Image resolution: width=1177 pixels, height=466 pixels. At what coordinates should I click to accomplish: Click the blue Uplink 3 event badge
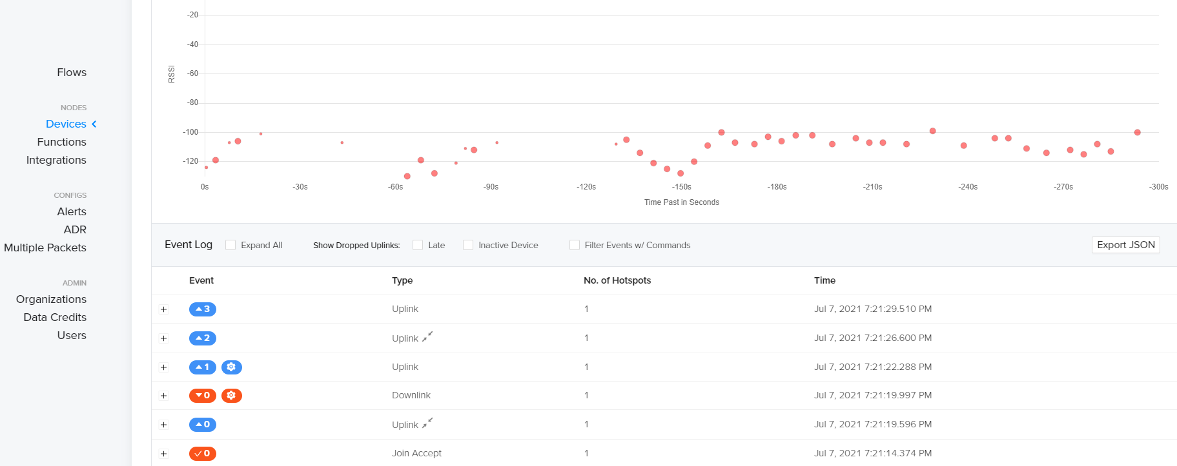202,309
